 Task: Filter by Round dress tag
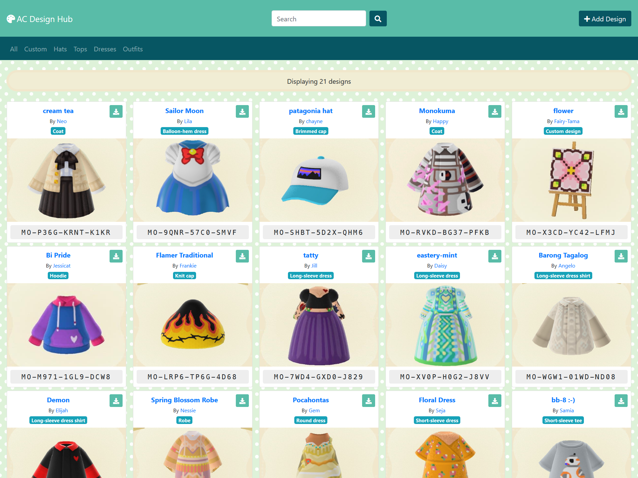[x=311, y=421]
